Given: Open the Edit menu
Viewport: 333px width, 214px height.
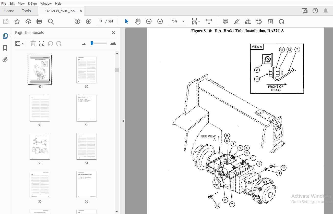Looking at the screenshot, I should [12, 3].
